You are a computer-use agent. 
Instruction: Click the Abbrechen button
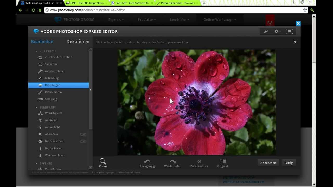click(268, 163)
